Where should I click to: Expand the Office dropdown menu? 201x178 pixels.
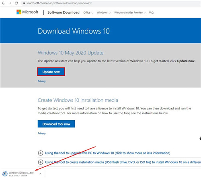coord(88,12)
